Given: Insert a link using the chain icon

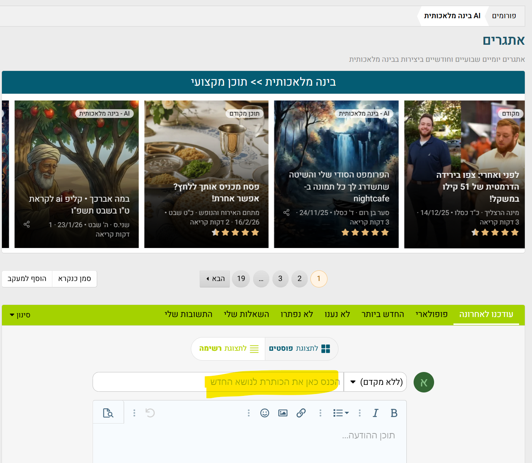Looking at the screenshot, I should pos(301,413).
